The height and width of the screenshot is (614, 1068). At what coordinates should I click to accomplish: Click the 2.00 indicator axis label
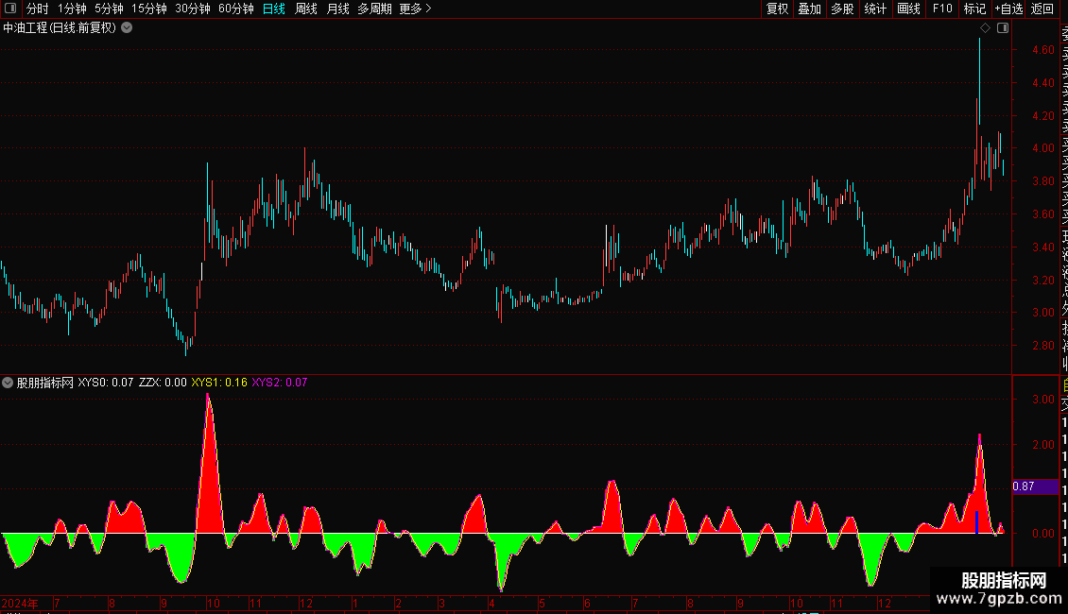[1042, 445]
